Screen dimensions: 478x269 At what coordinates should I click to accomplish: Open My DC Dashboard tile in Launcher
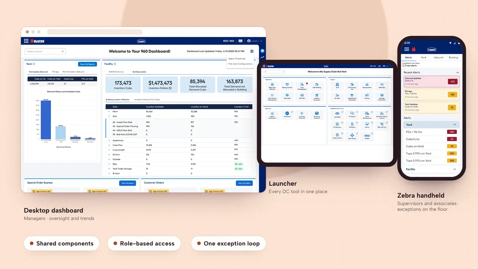coord(272,115)
